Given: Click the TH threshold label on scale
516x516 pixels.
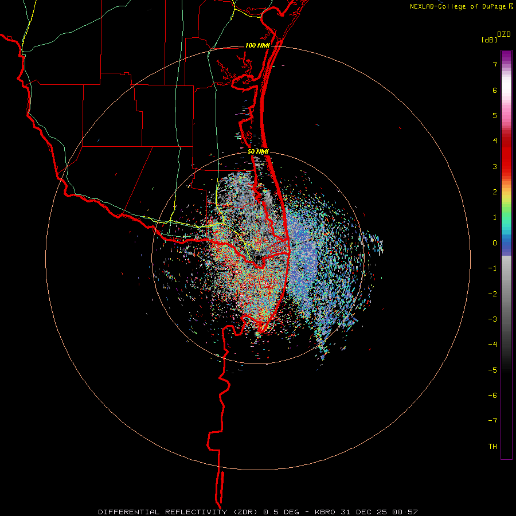Looking at the screenshot, I should pos(492,447).
